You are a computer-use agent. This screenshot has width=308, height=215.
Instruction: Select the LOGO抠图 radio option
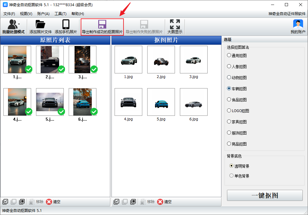tap(229, 111)
